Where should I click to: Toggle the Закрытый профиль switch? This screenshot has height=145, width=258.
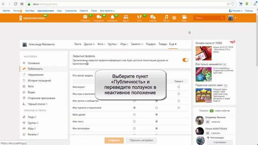(x=185, y=60)
